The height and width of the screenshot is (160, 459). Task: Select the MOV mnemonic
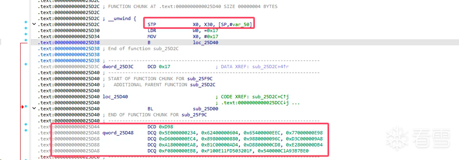click(x=152, y=36)
